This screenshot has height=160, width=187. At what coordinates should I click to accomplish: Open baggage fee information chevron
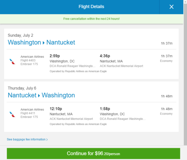tap(47, 140)
